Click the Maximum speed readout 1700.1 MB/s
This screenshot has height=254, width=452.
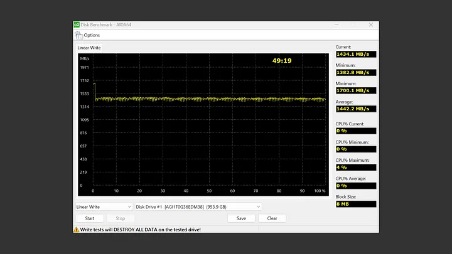point(356,90)
